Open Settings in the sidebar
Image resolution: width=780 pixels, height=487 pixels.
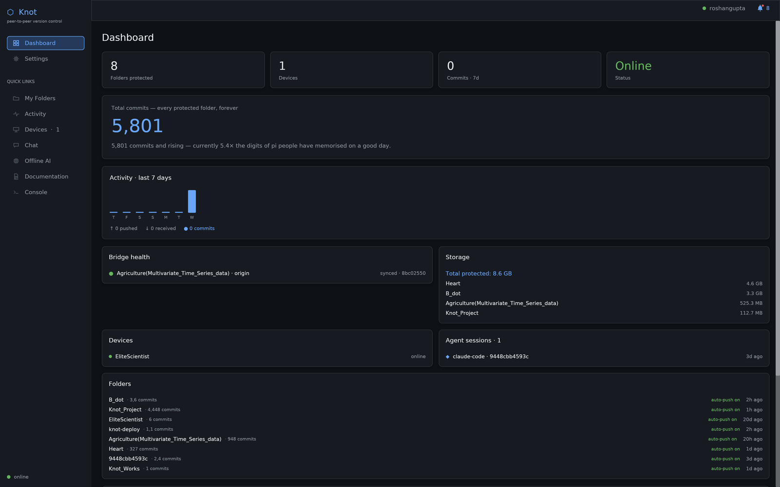tap(45, 58)
